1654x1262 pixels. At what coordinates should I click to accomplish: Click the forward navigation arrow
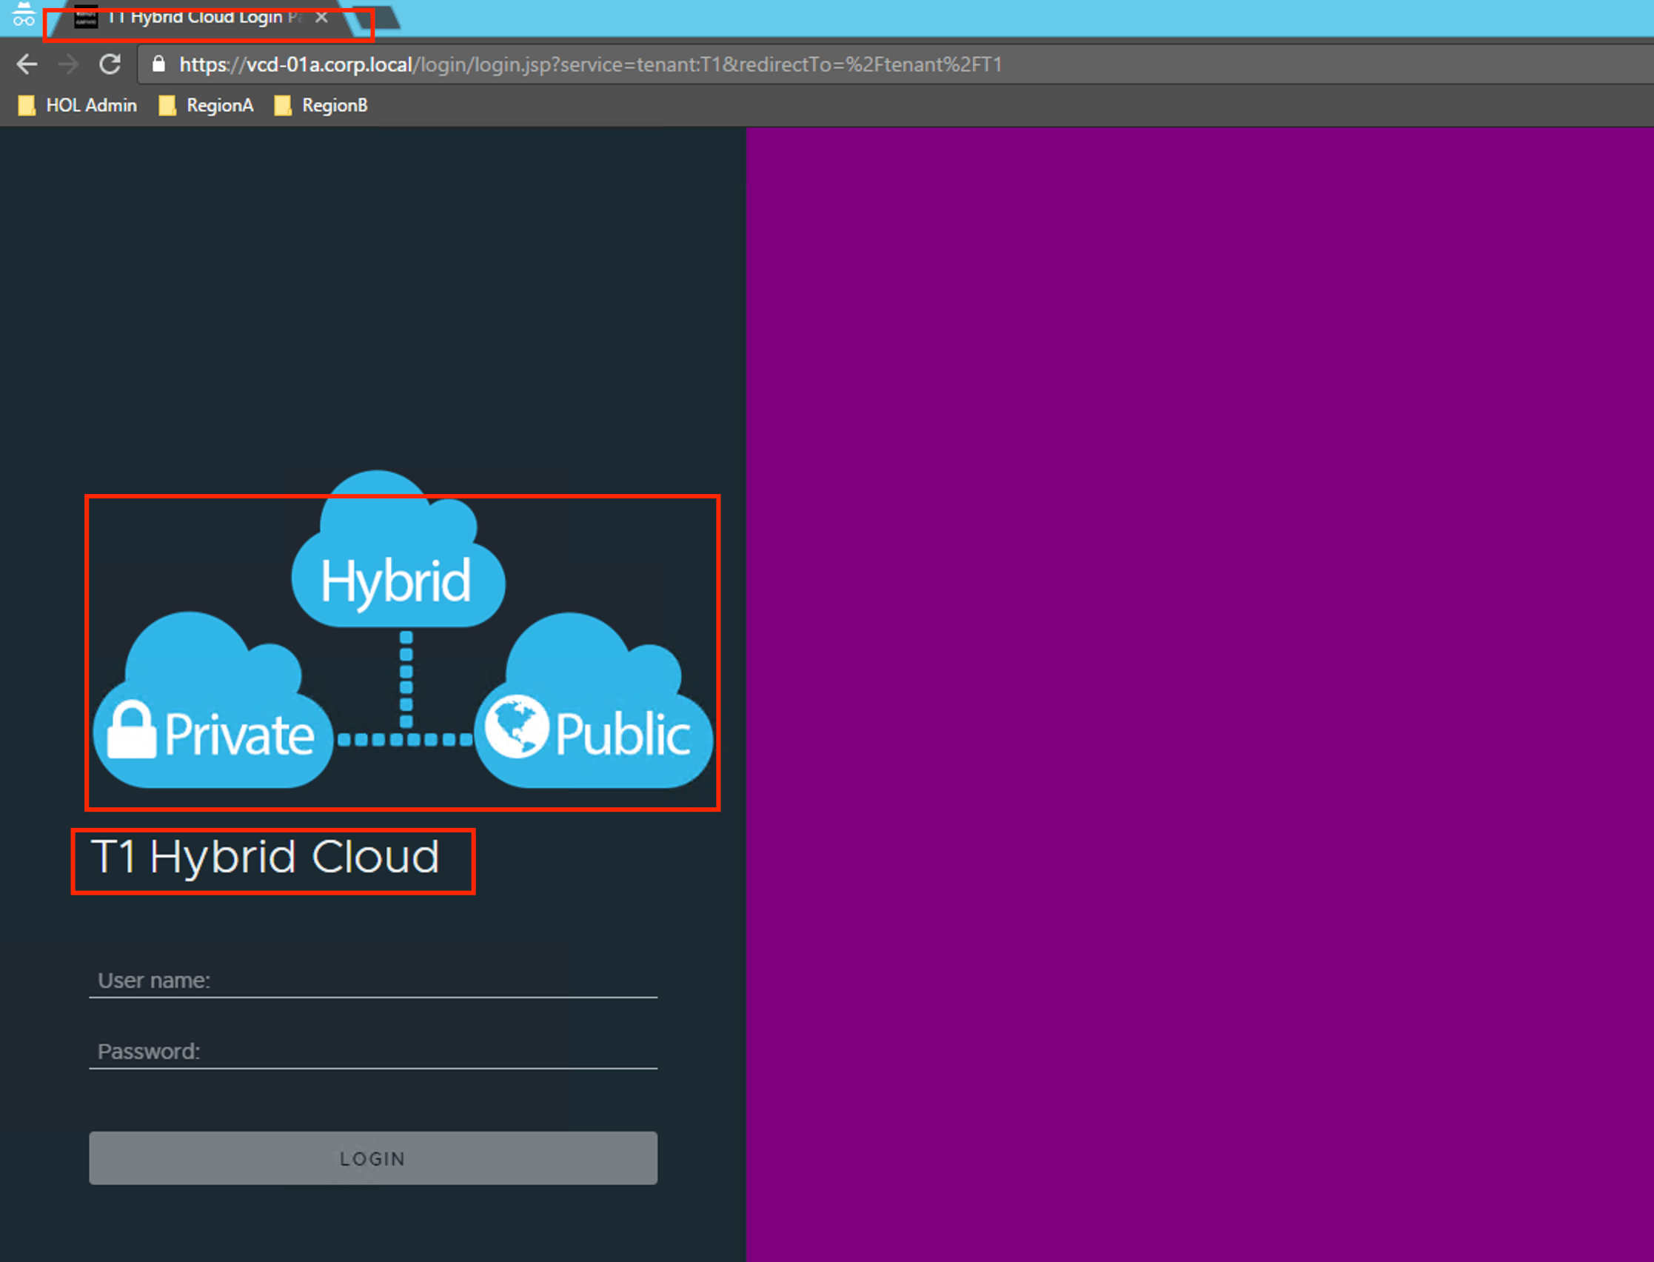pyautogui.click(x=68, y=64)
